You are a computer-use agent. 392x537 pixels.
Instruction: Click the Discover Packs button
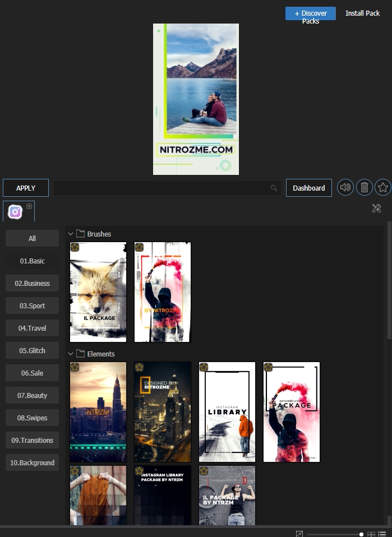[311, 13]
